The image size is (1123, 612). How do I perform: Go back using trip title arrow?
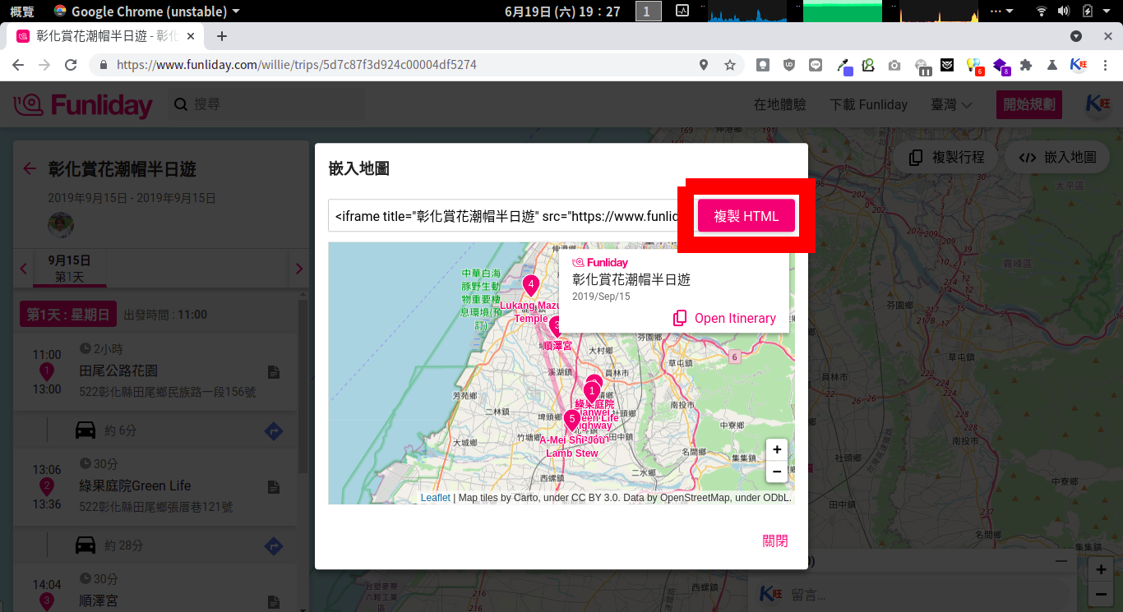pyautogui.click(x=30, y=169)
